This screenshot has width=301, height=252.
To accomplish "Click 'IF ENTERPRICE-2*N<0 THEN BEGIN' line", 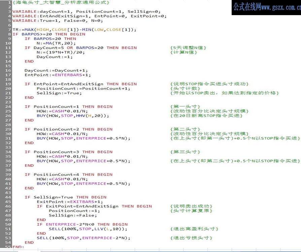I will (82, 224).
